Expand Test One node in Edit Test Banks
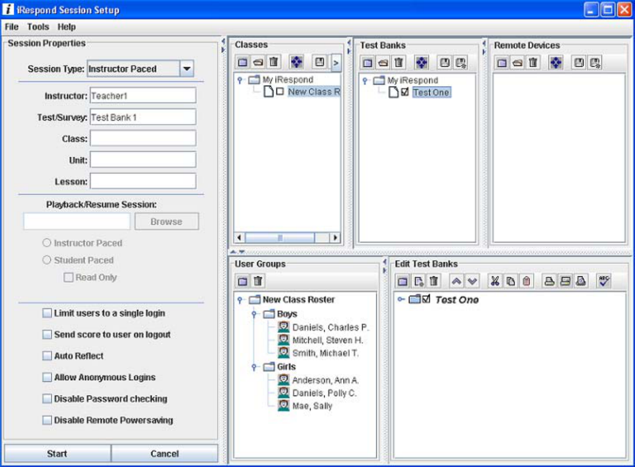The height and width of the screenshot is (467, 635). (x=401, y=299)
